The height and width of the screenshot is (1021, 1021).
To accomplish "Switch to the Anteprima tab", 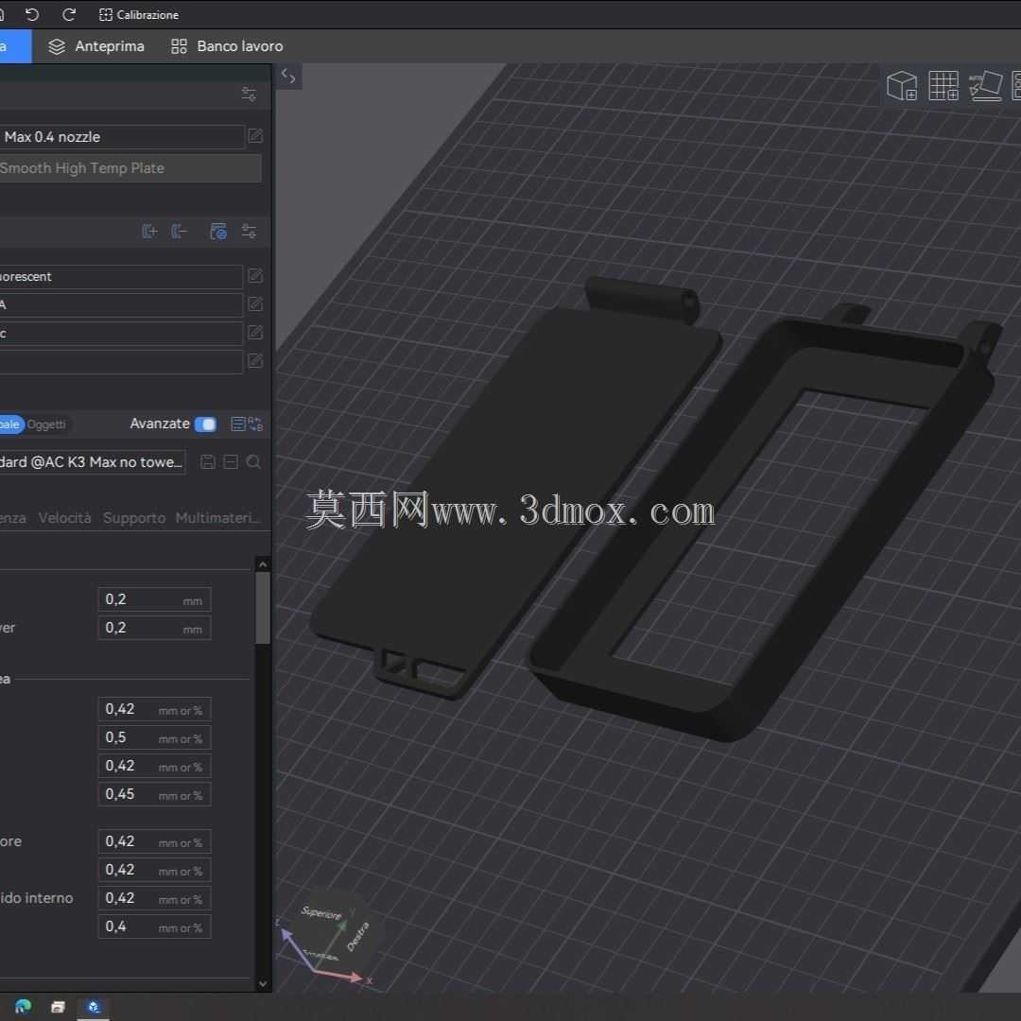I will tap(96, 46).
